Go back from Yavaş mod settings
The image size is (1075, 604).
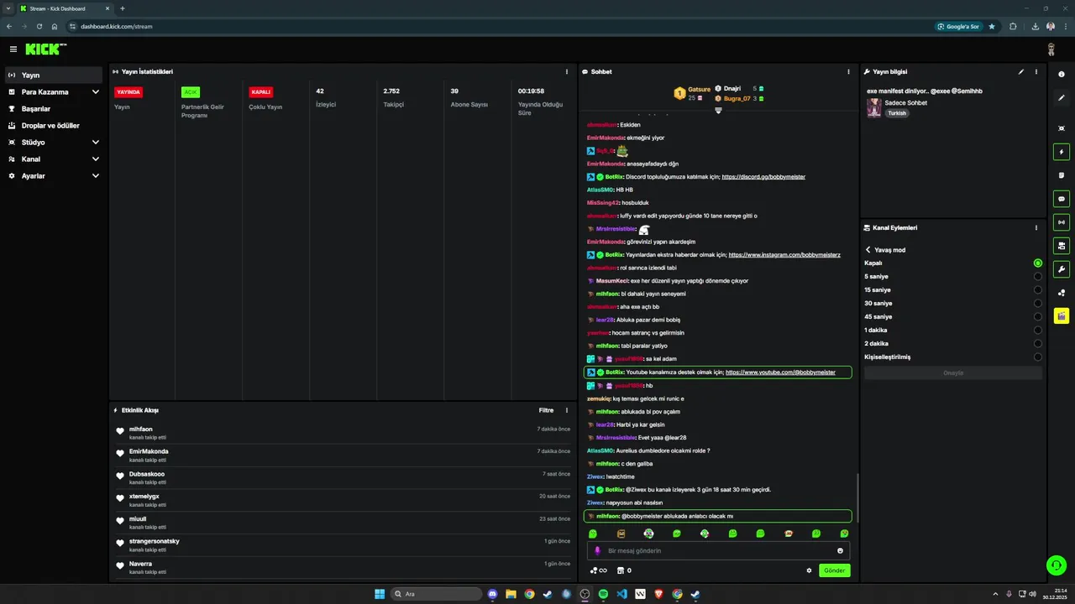pos(868,250)
